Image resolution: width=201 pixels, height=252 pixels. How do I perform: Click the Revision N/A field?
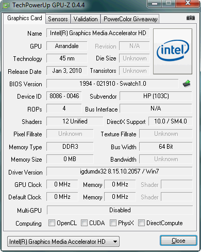[x=135, y=46]
